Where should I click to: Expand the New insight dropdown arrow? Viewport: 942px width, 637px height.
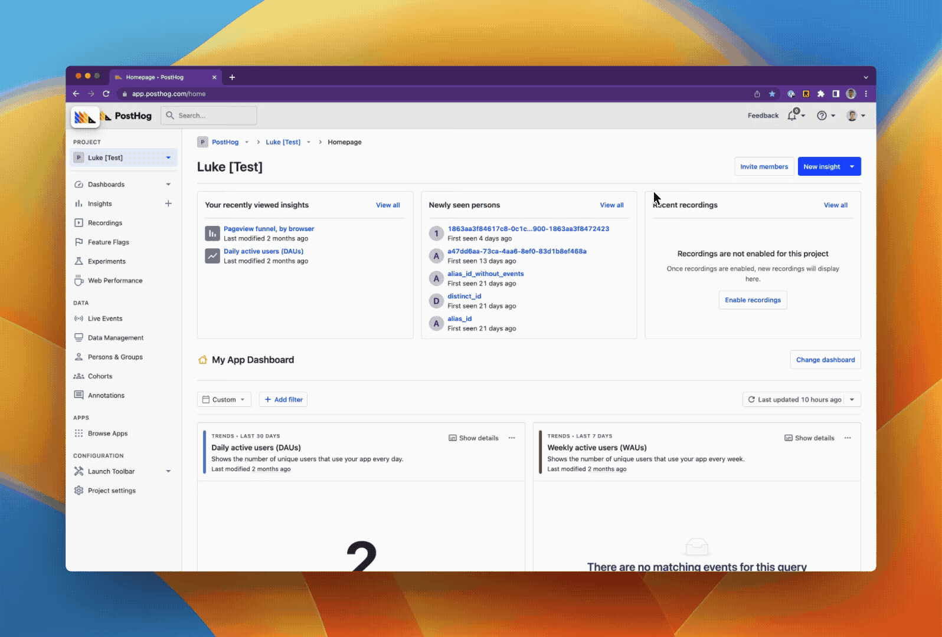pyautogui.click(x=852, y=167)
